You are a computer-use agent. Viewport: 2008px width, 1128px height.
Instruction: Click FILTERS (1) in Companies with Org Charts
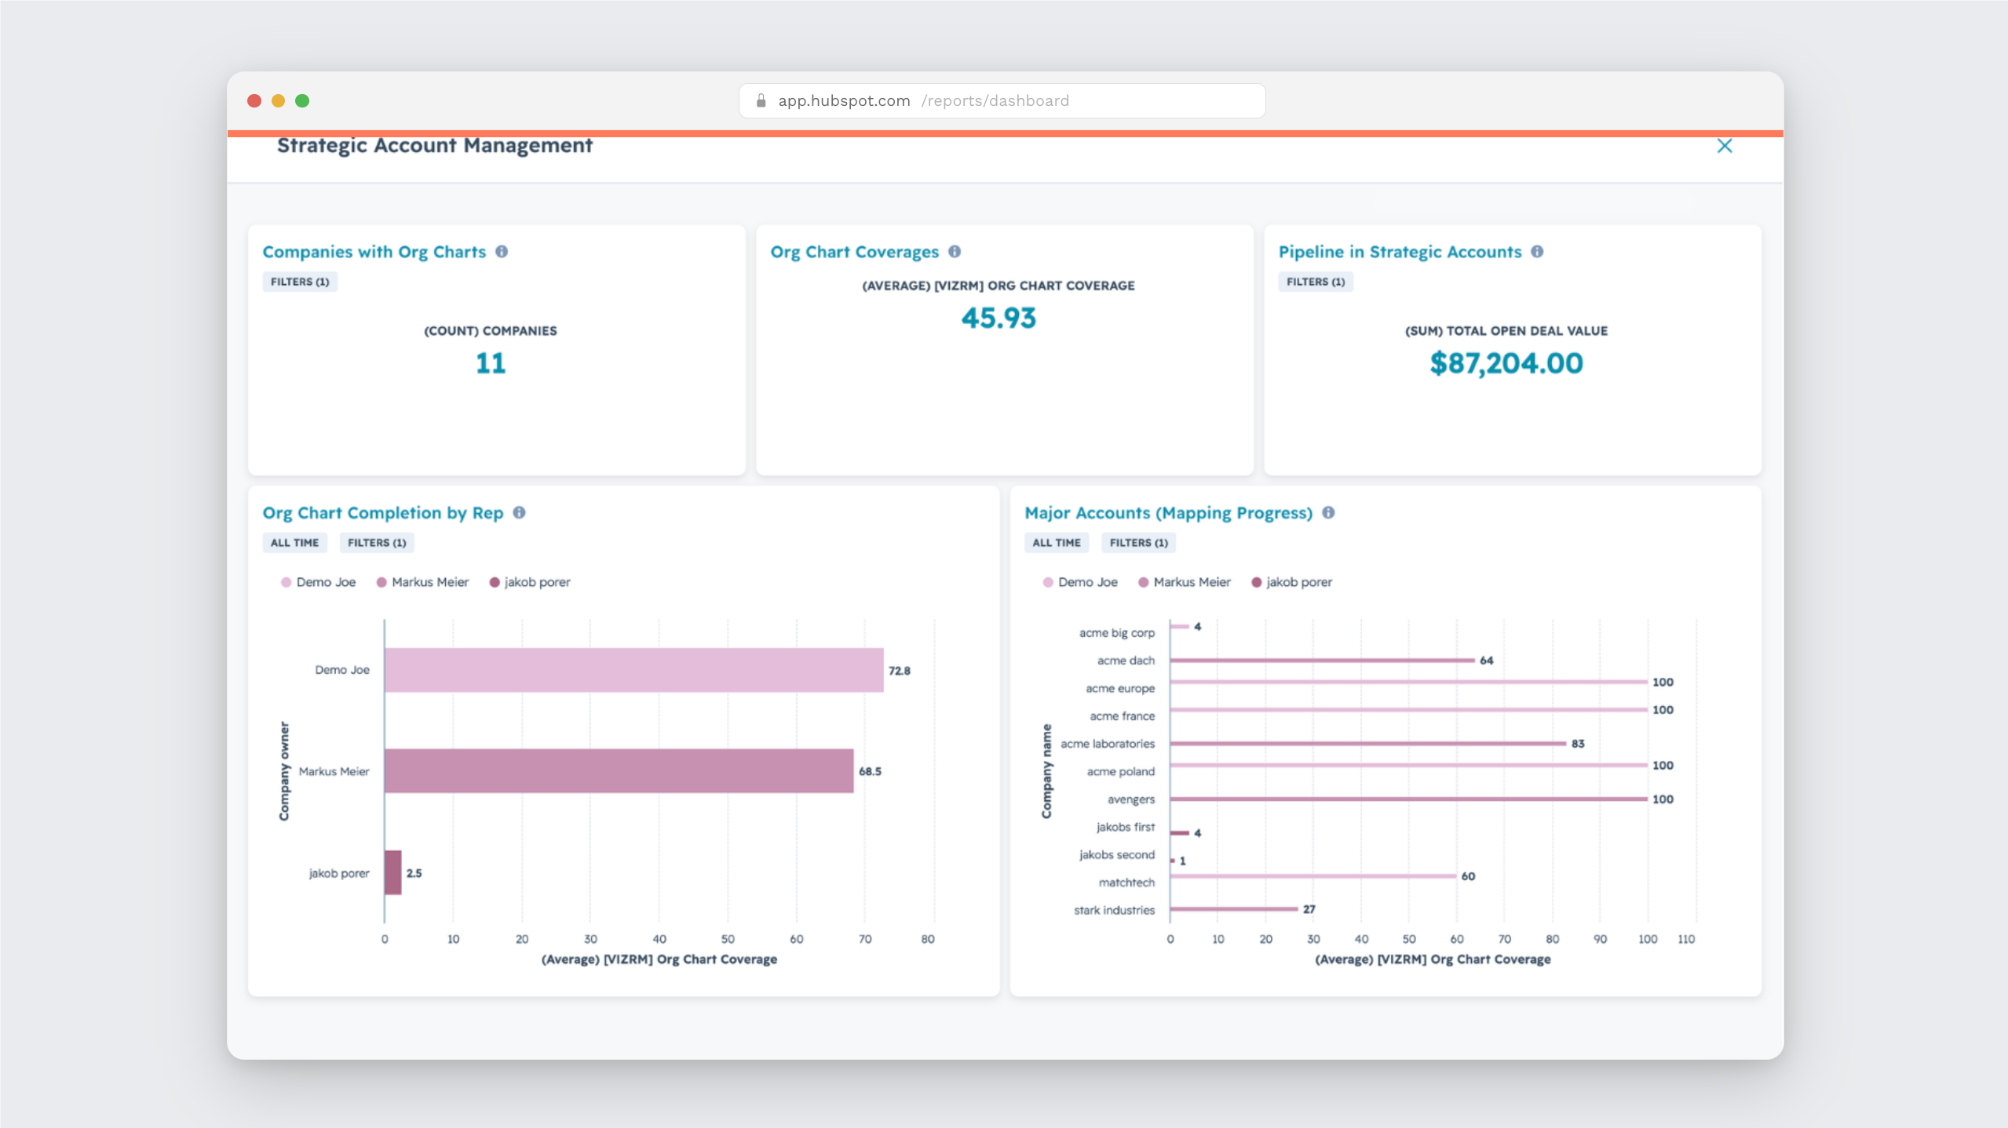click(x=300, y=282)
